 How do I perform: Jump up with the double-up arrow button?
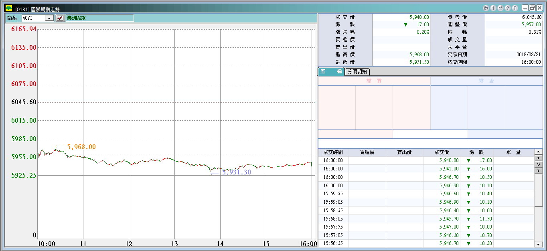[x=538, y=158]
